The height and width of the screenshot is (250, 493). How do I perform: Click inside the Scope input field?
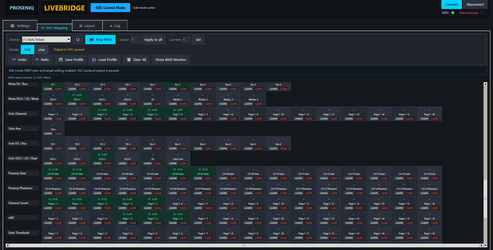pyautogui.click(x=135, y=40)
